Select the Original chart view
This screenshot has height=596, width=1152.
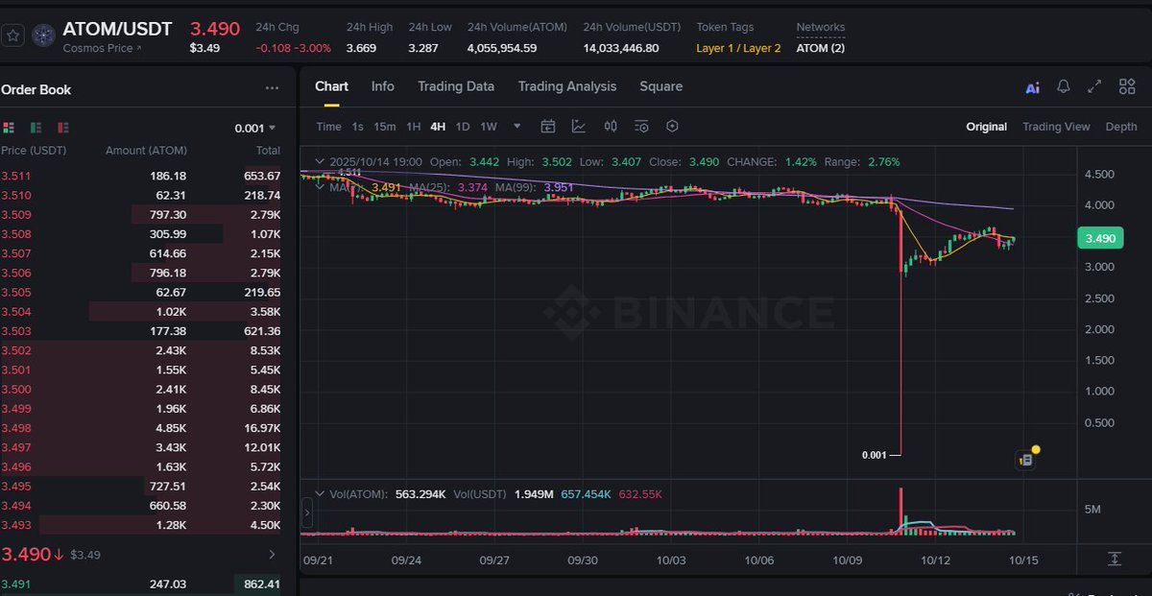(987, 127)
